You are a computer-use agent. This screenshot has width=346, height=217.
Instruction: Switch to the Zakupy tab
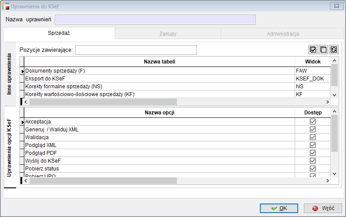(x=168, y=33)
